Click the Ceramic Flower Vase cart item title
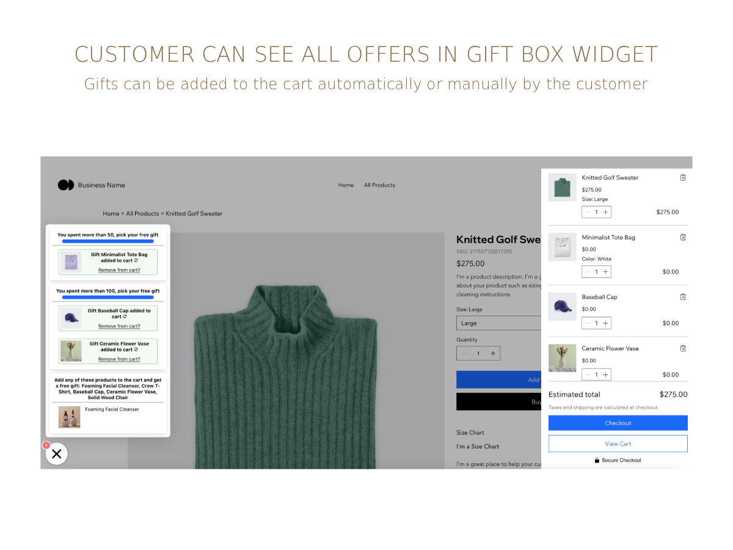The width and height of the screenshot is (733, 550). (610, 348)
